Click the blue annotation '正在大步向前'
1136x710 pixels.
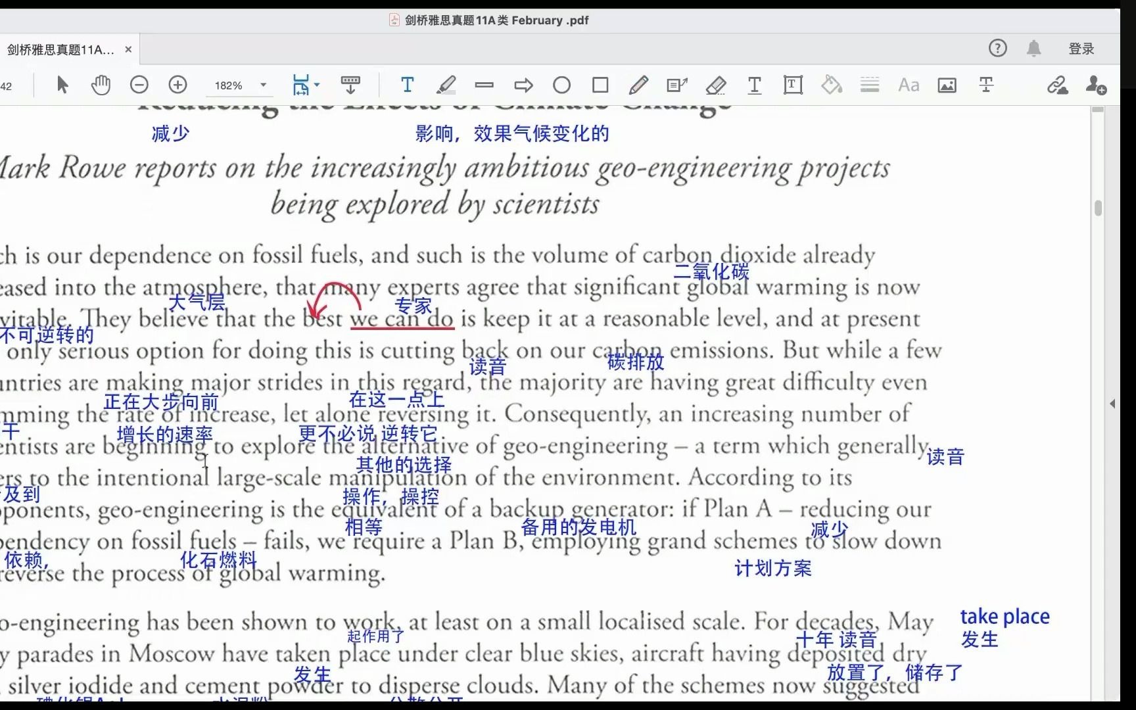161,402
